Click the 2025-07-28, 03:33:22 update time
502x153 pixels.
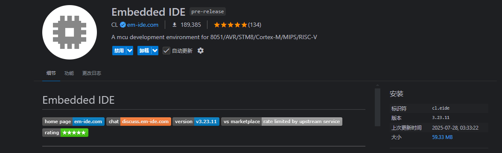(x=455, y=128)
